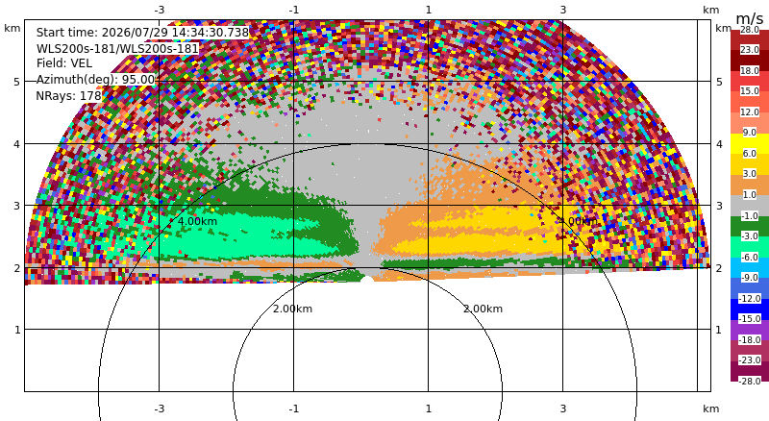The height and width of the screenshot is (421, 769).
Task: Click the gray -1.0 to 1.0 legend band
Action: coord(750,205)
